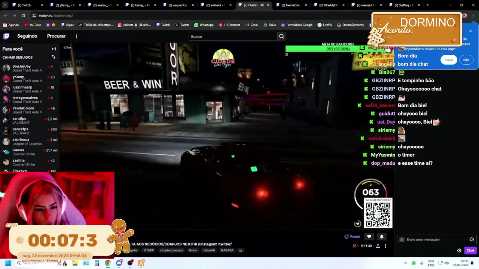Click the Ativar button in popup
This screenshot has width=479, height=269.
449,60
